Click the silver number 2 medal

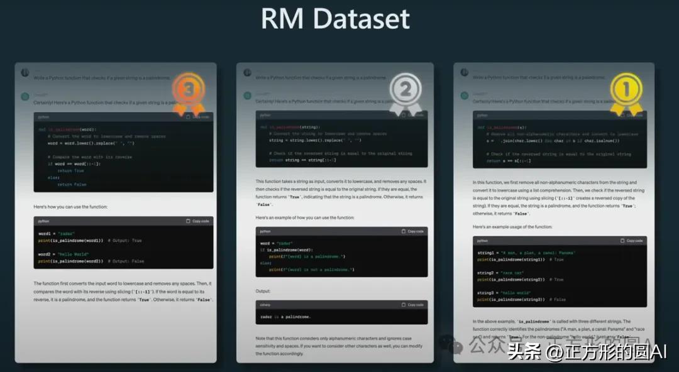[406, 92]
